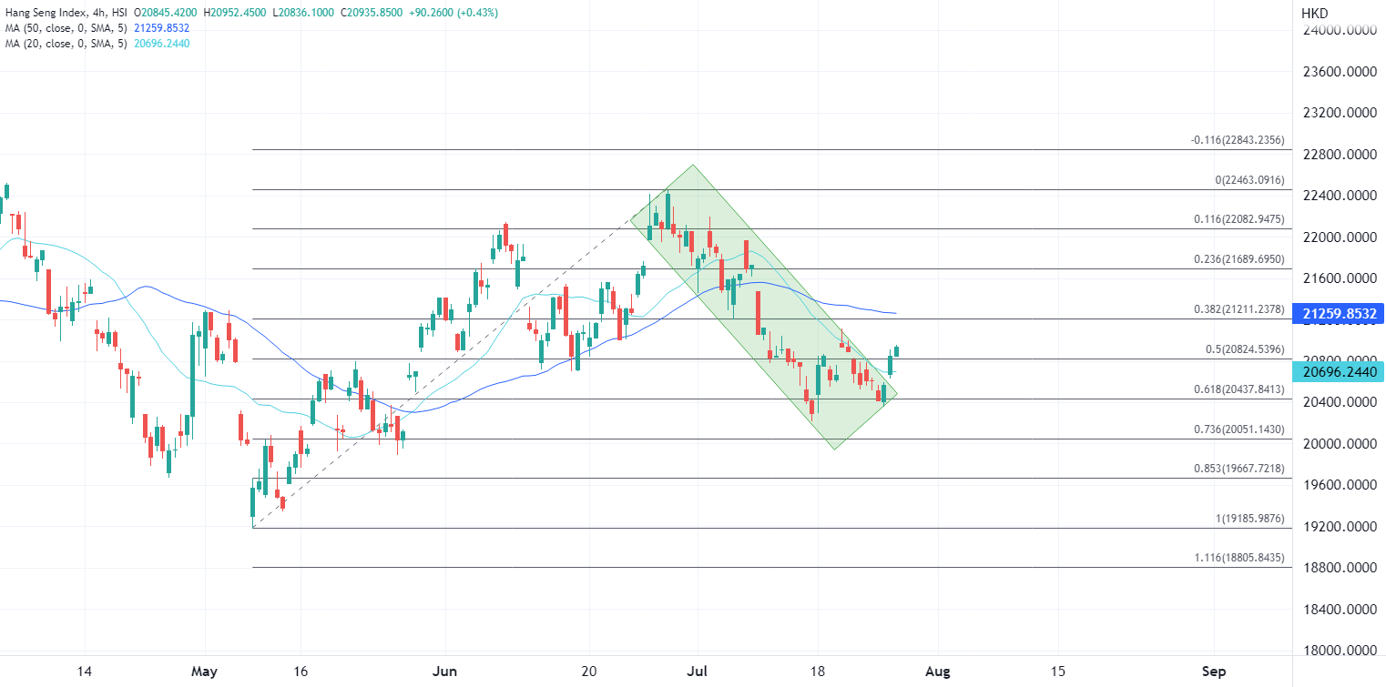Click the Jun label on time axis
The height and width of the screenshot is (687, 1386).
[445, 672]
